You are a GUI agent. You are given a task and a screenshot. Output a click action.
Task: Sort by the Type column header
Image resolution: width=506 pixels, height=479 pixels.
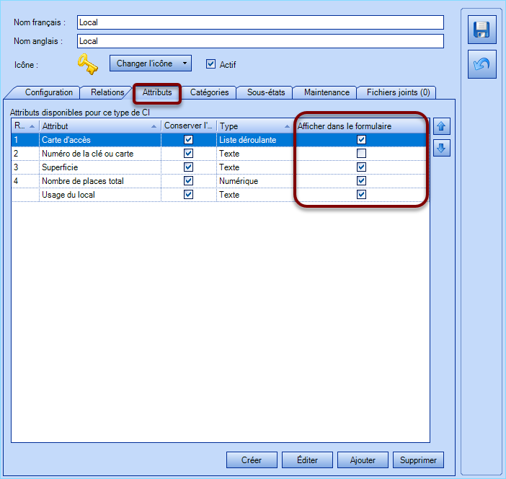pyautogui.click(x=254, y=126)
